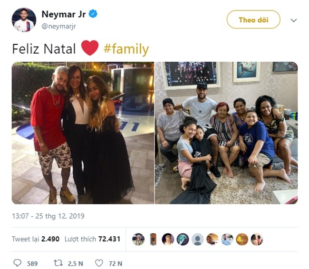Viewport: 309px width, 269px height.
Task: Like the tweet with the heart icon
Action: [99, 263]
